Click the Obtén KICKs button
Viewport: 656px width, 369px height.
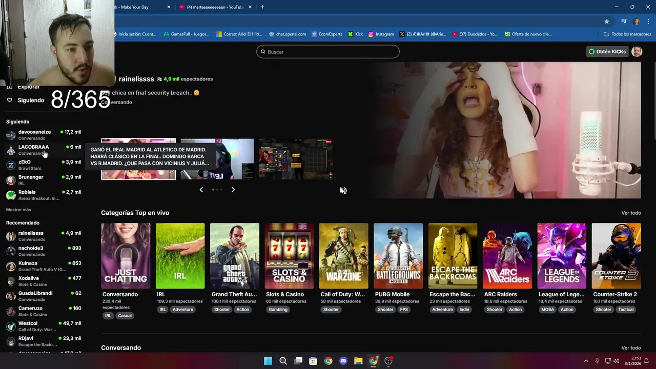point(607,52)
